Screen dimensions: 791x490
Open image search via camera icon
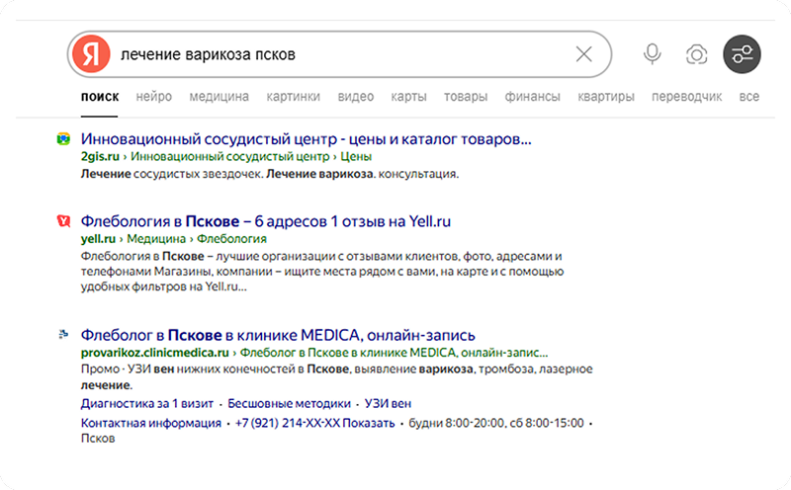pyautogui.click(x=697, y=54)
